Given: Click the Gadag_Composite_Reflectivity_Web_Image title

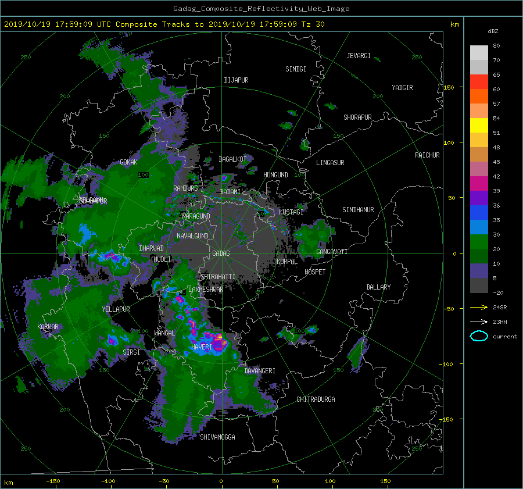Looking at the screenshot, I should (x=261, y=9).
